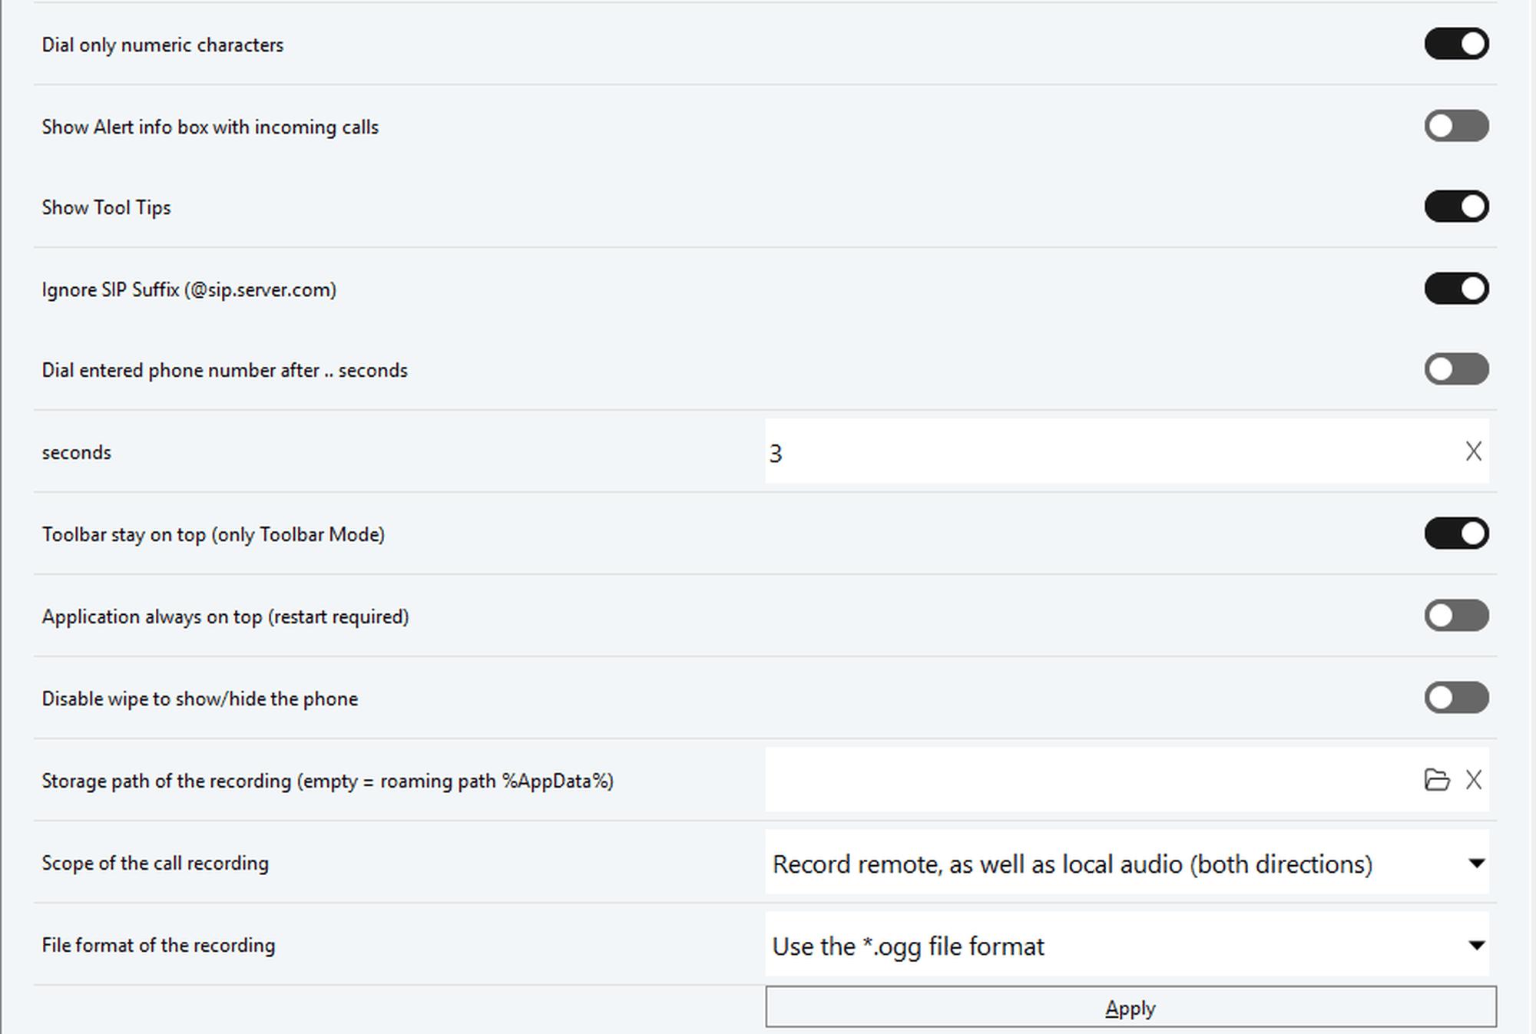This screenshot has height=1034, width=1536.
Task: Click the Scope of the call recording label
Action: pyautogui.click(x=155, y=863)
